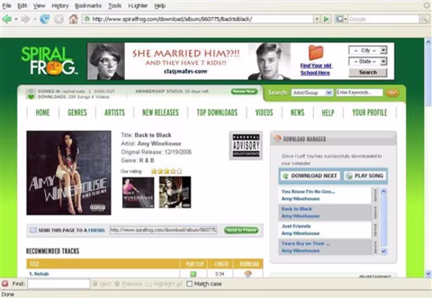Open the Forward button history dropdown arrow
Image resolution: width=432 pixels, height=298 pixels.
point(35,19)
